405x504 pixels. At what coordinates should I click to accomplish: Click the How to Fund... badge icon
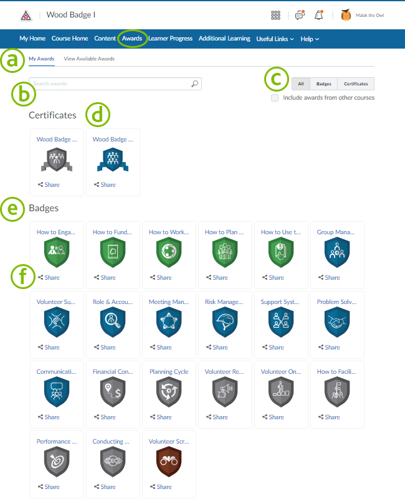113,252
